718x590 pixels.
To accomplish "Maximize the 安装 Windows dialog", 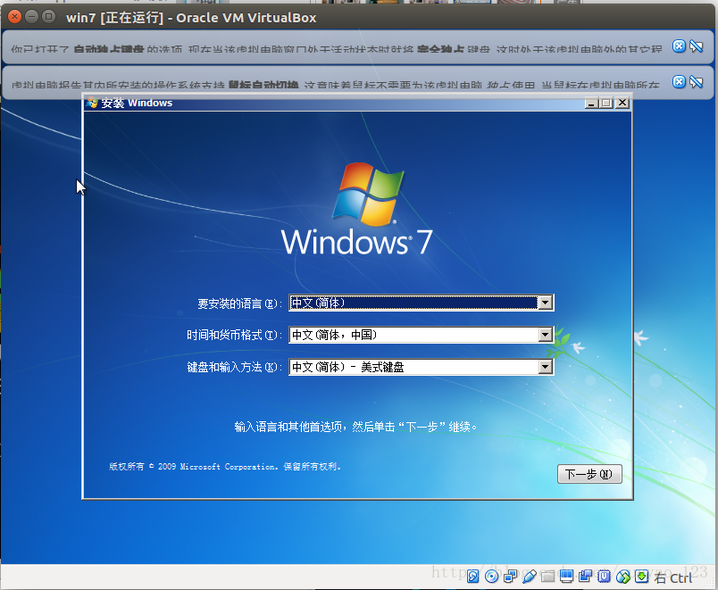I will pos(606,103).
